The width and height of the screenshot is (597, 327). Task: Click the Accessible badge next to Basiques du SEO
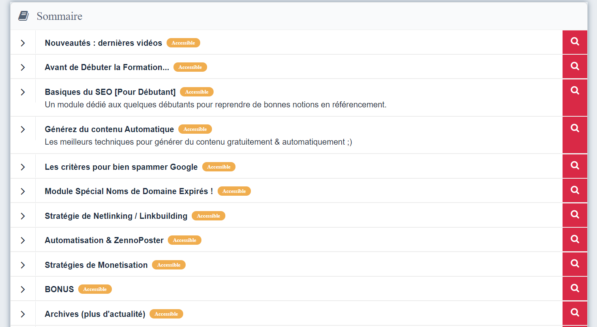(x=197, y=92)
